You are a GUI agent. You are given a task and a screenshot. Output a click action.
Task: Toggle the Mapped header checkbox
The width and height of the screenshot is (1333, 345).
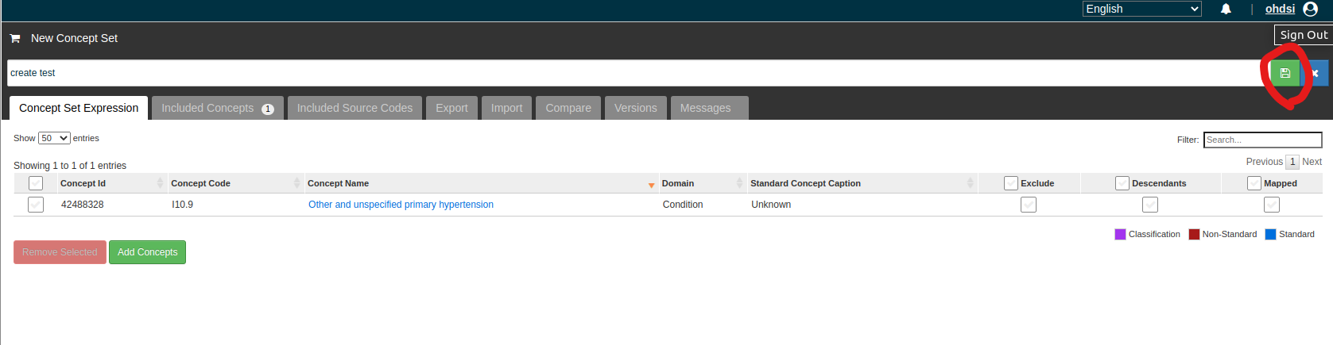1254,183
